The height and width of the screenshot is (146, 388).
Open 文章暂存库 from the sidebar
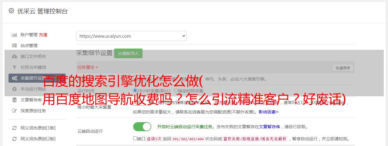point(31,100)
